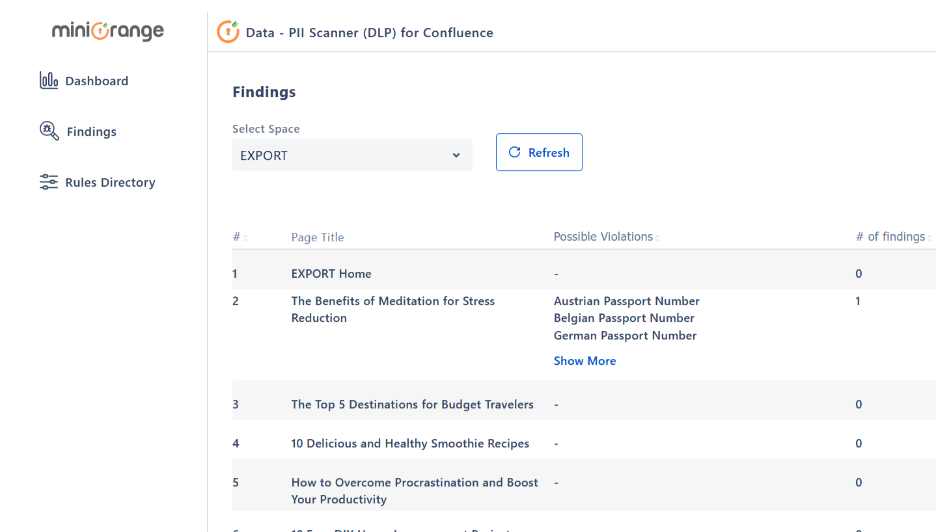Image resolution: width=936 pixels, height=532 pixels.
Task: Open the EXPORT Home page row
Action: pyautogui.click(x=331, y=274)
